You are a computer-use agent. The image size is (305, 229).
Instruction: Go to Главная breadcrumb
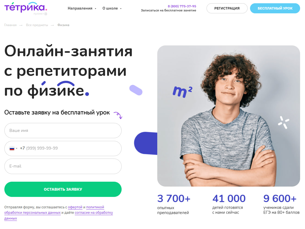click(11, 25)
